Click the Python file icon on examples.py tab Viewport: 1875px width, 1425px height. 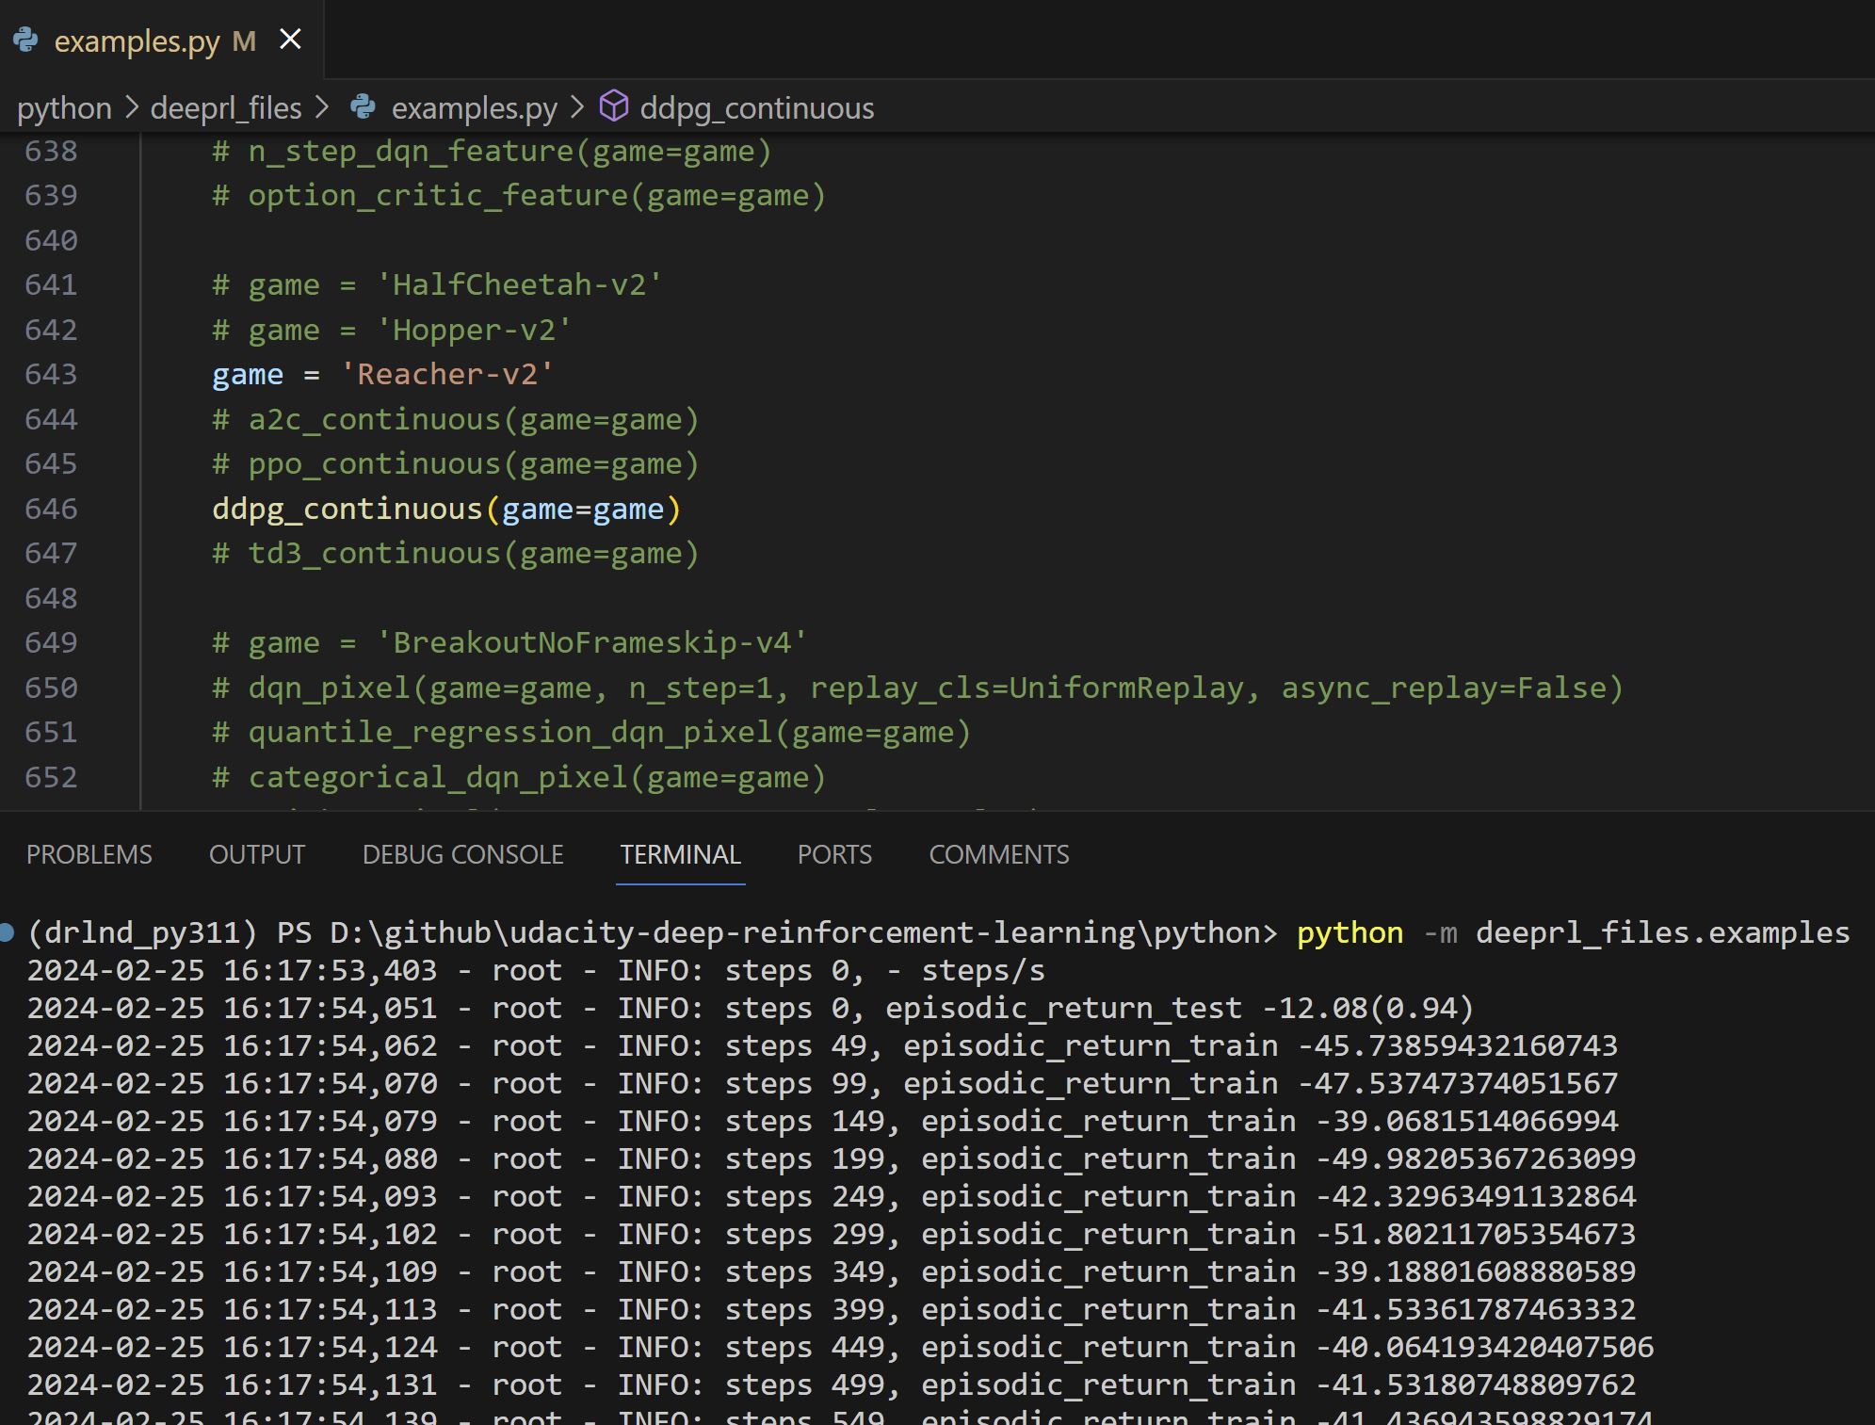26,40
